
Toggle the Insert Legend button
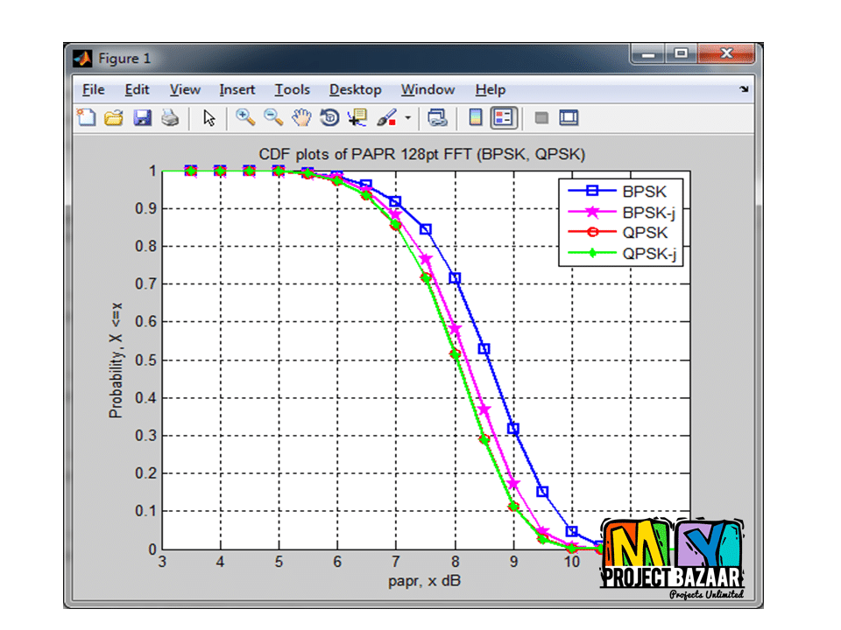(503, 118)
